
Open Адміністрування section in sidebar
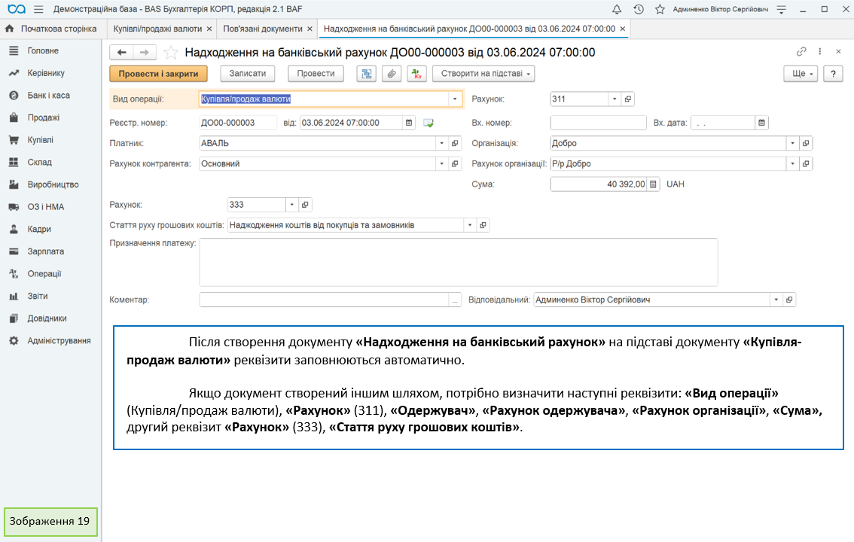click(x=59, y=341)
